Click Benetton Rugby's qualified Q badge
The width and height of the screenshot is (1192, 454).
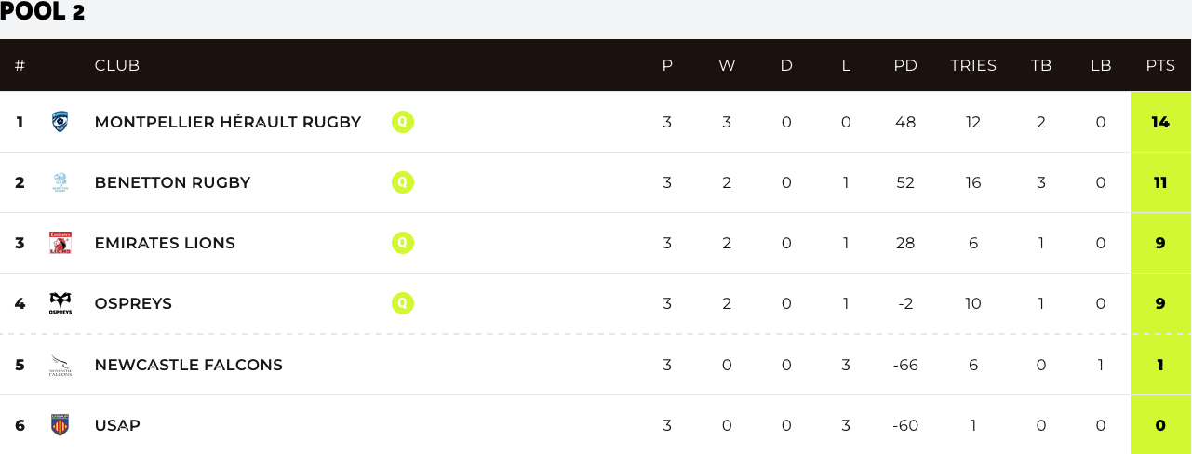click(x=402, y=182)
